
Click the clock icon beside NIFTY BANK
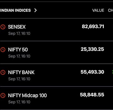[x=3, y=72]
